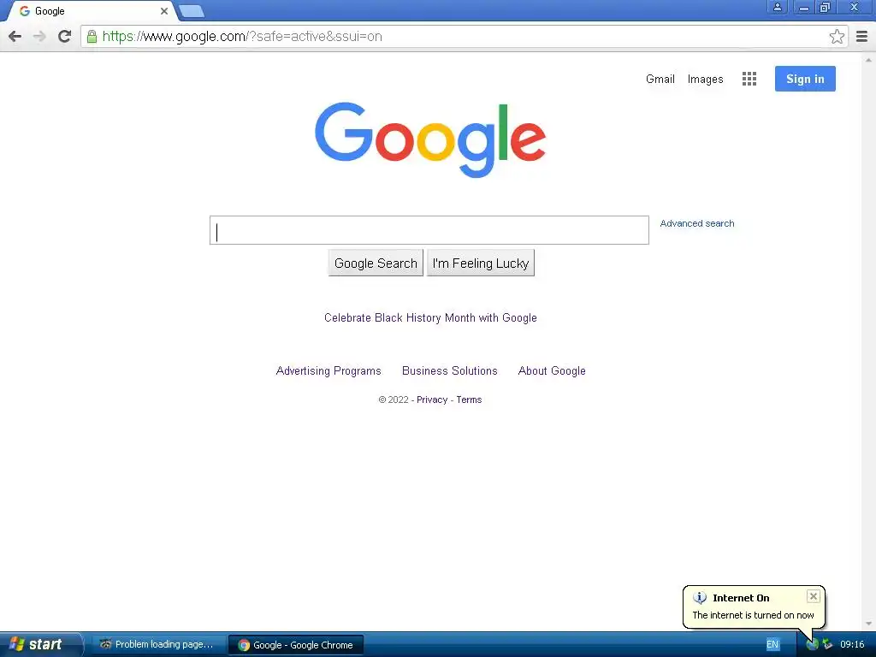The height and width of the screenshot is (657, 876).
Task: Go back using the browser back arrow
Action: pos(15,36)
